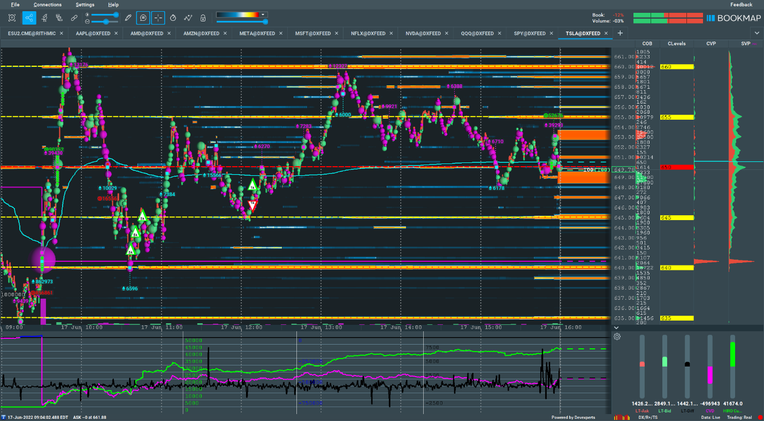Image resolution: width=764 pixels, height=421 pixels.
Task: Toggle the speech-bubble notes icon
Action: (143, 18)
